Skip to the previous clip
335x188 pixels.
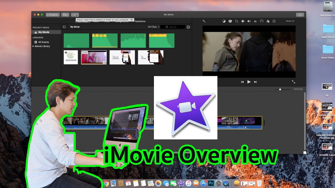coord(242,82)
